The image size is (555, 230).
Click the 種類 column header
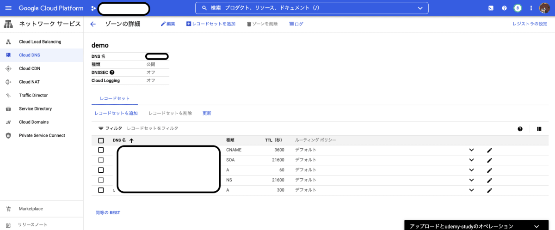coord(230,140)
